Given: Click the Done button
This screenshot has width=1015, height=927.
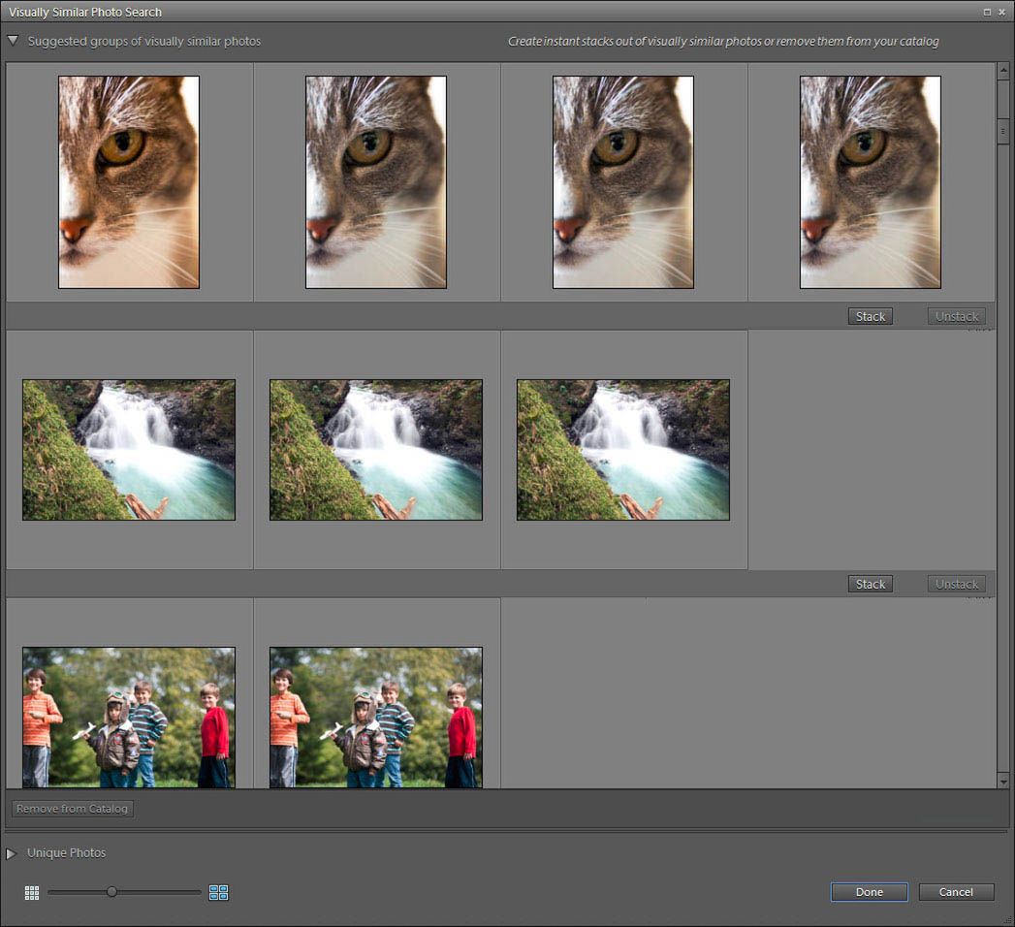Looking at the screenshot, I should tap(870, 892).
